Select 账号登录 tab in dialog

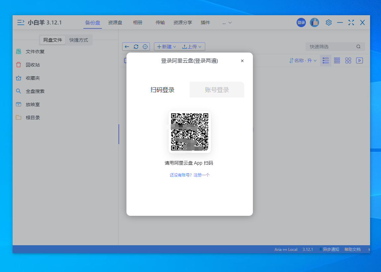(217, 90)
